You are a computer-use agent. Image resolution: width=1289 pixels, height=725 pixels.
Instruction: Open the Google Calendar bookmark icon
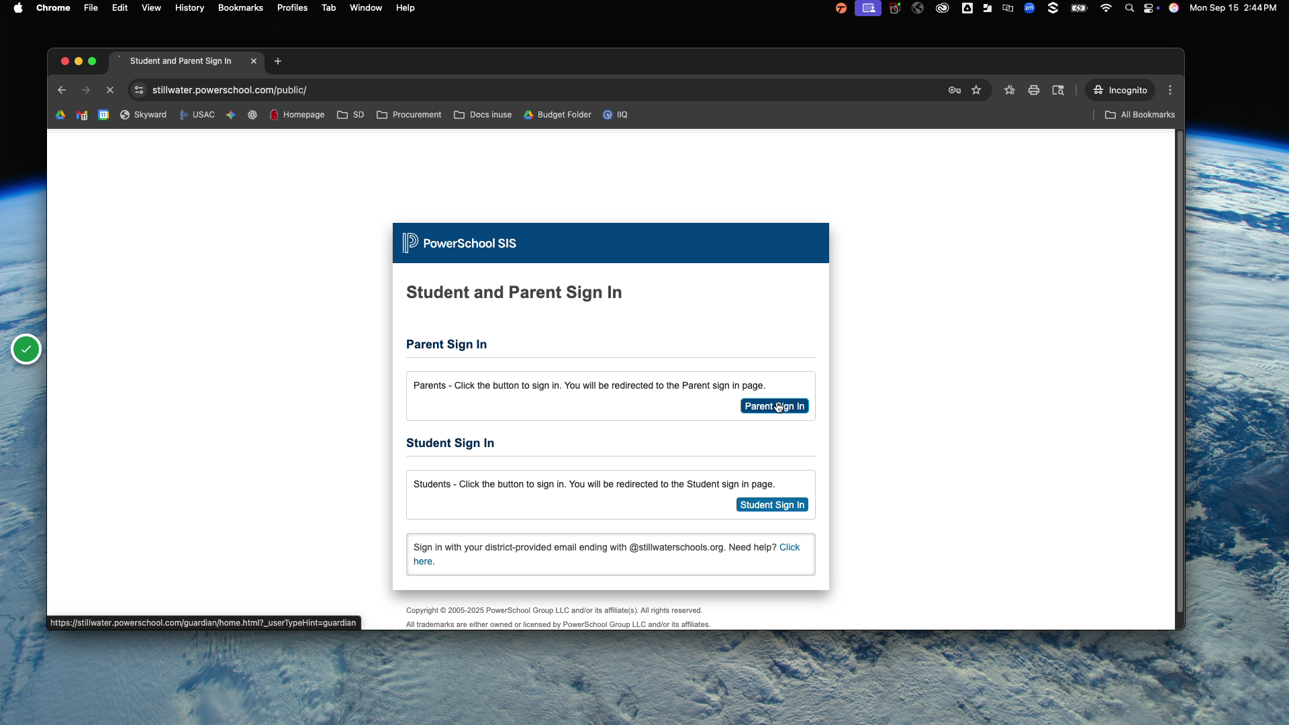click(103, 115)
